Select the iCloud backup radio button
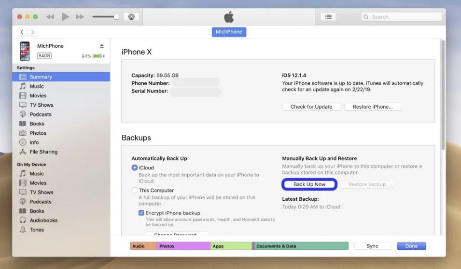461x269 pixels. [135, 167]
